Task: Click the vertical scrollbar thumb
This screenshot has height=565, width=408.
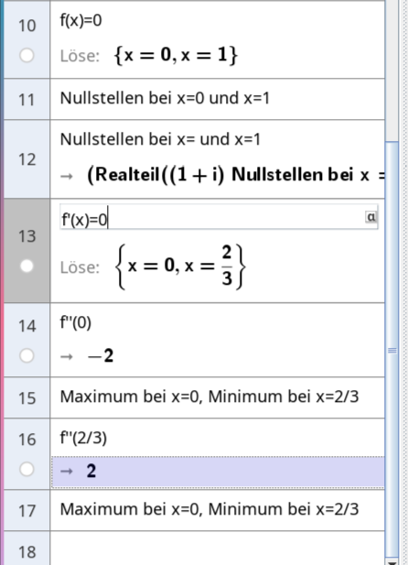Action: 392,350
